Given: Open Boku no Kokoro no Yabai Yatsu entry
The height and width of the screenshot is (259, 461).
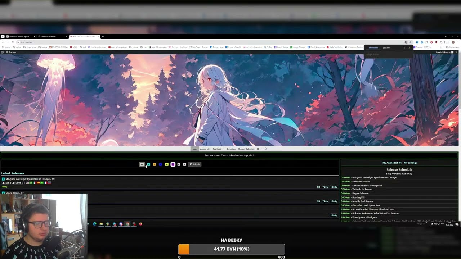Looking at the screenshot, I should (x=375, y=213).
